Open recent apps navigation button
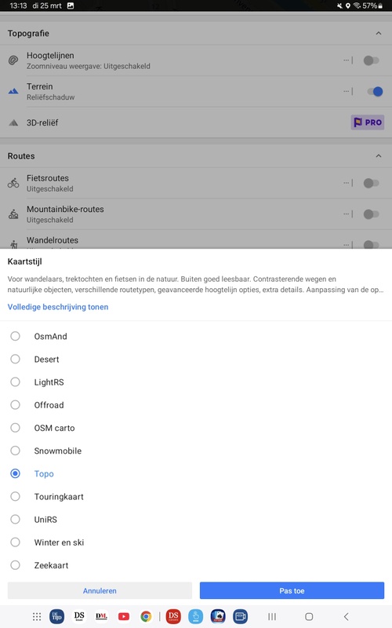The image size is (392, 628). 272,616
